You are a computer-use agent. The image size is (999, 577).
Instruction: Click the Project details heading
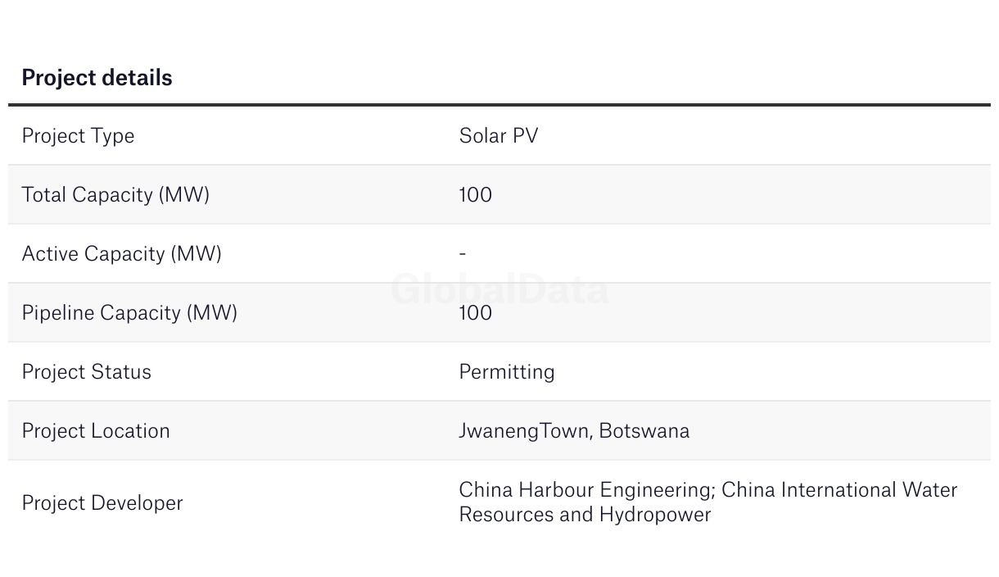tap(97, 78)
